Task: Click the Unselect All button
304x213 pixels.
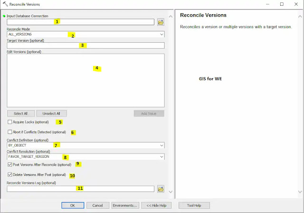Action: (x=52, y=114)
